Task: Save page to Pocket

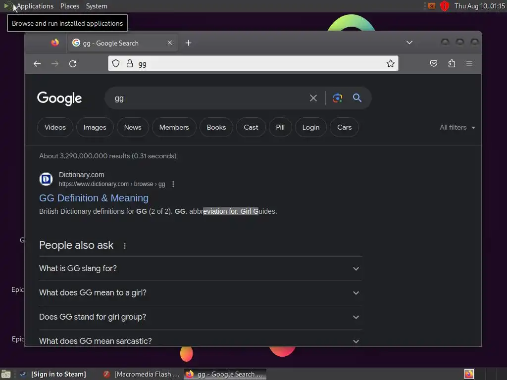Action: point(434,63)
